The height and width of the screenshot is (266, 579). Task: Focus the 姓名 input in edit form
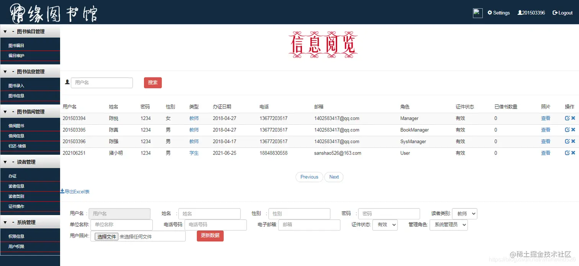pos(209,214)
